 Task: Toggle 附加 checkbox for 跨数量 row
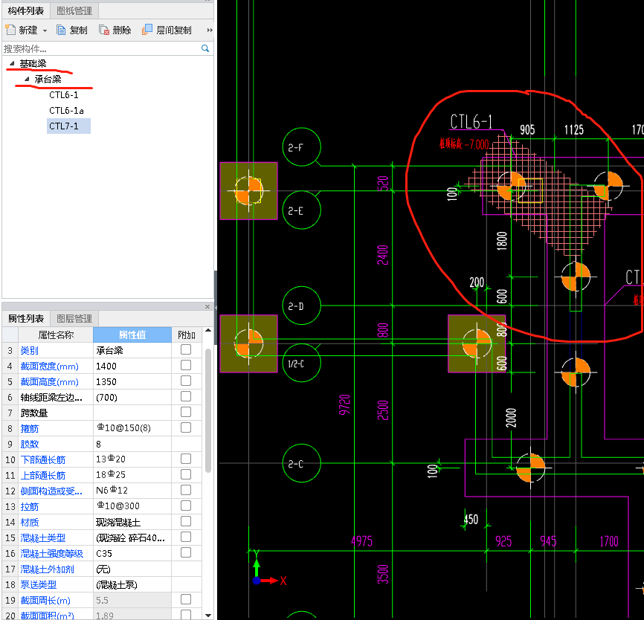pos(186,412)
